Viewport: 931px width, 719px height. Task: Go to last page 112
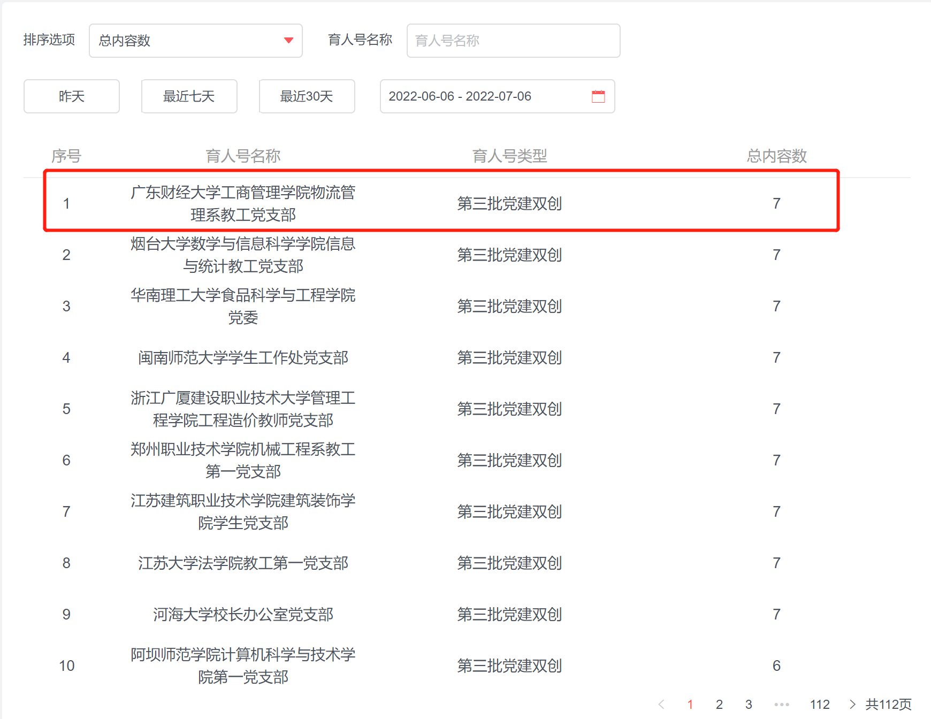[819, 704]
